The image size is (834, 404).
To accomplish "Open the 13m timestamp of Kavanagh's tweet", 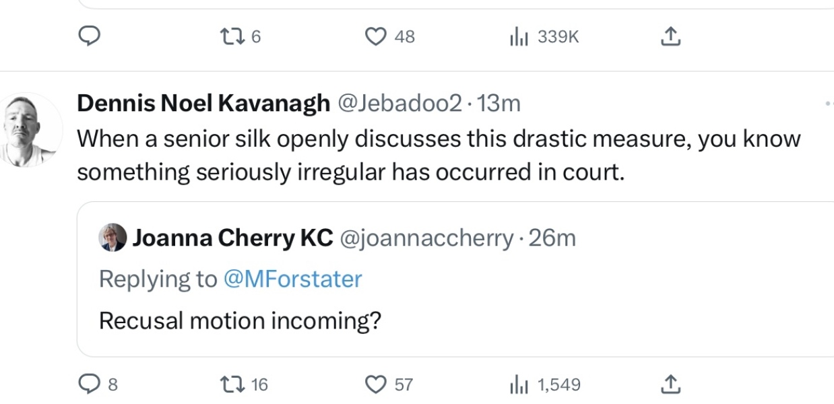I will click(x=499, y=103).
